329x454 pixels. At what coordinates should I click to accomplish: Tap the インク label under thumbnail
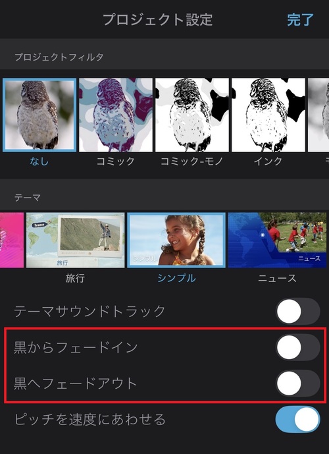(268, 161)
